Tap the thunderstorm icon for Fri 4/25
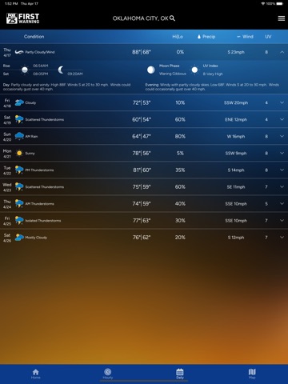Viewport: 288px width, 384px height. (x=19, y=220)
